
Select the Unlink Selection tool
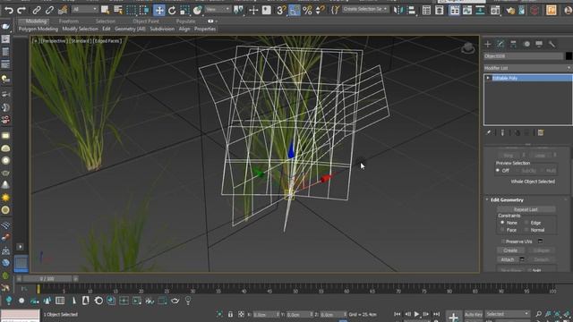(x=49, y=10)
